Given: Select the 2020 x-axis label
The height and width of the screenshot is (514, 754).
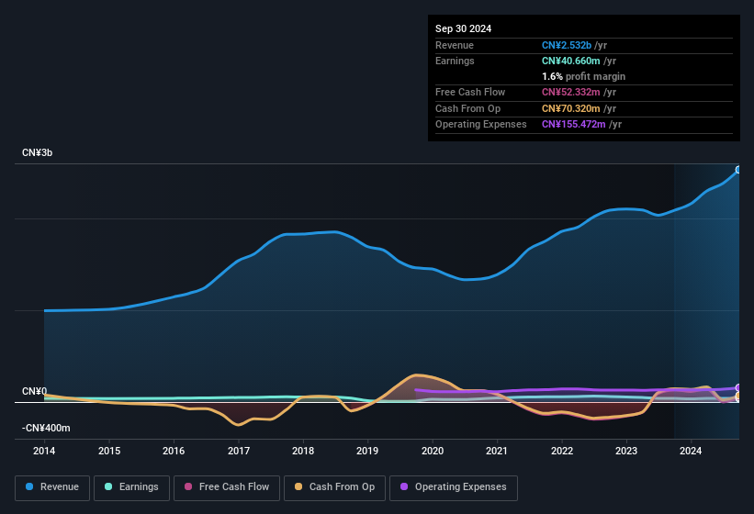Looking at the screenshot, I should coord(433,451).
